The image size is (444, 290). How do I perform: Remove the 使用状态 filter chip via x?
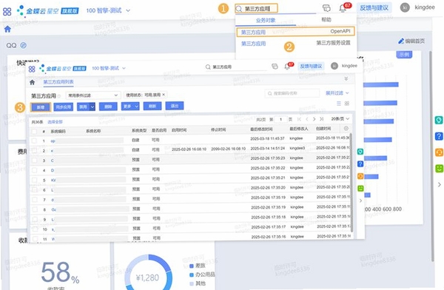point(164,95)
